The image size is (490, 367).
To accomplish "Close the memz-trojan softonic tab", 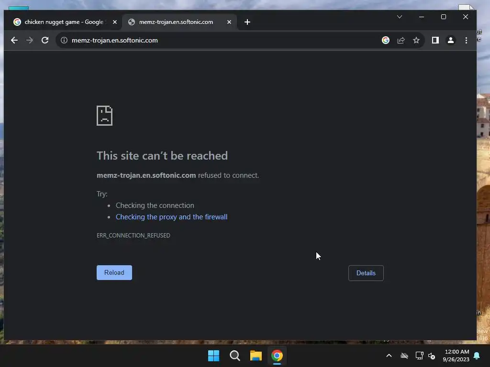I will [x=229, y=22].
